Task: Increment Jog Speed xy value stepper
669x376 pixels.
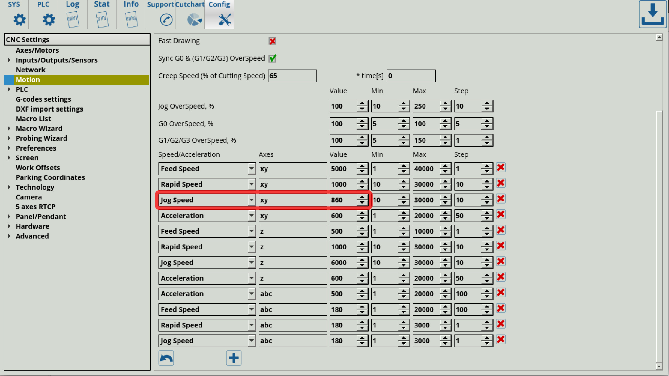Action: click(363, 197)
